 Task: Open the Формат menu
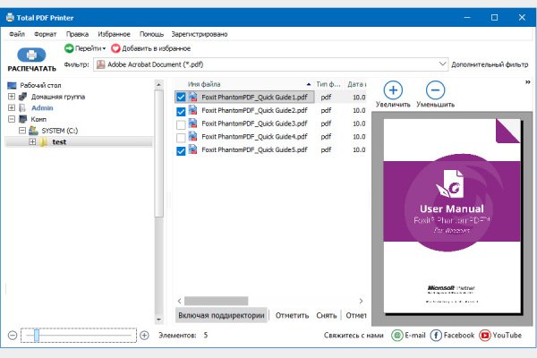tap(46, 34)
